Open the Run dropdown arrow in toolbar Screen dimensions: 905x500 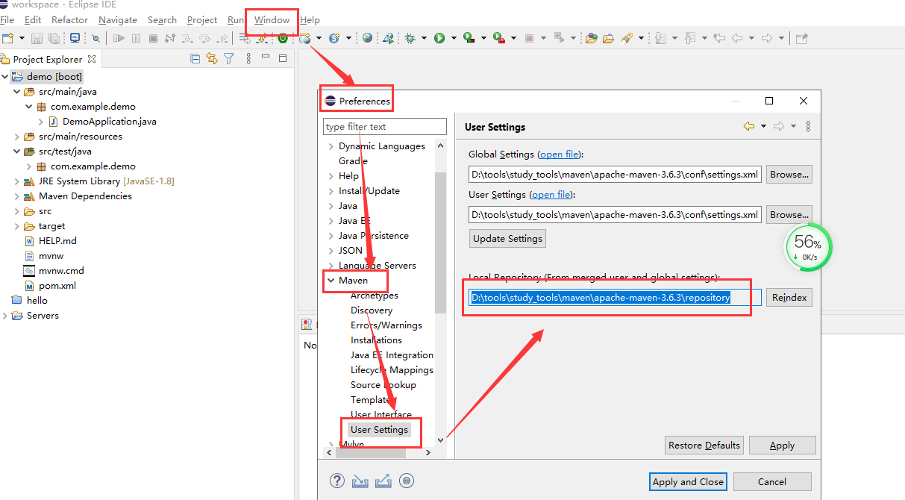[453, 38]
